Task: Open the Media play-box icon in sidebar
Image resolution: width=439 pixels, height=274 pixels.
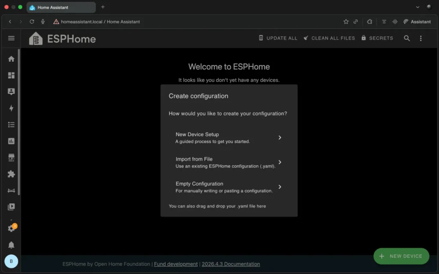Action: coord(11,207)
